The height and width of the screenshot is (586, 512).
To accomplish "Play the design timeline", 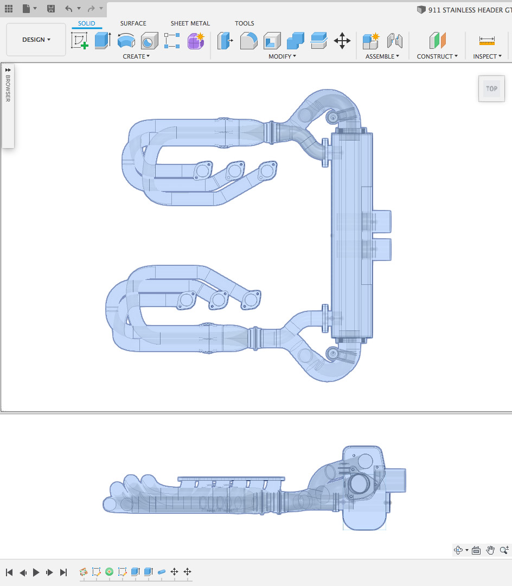I will (36, 572).
